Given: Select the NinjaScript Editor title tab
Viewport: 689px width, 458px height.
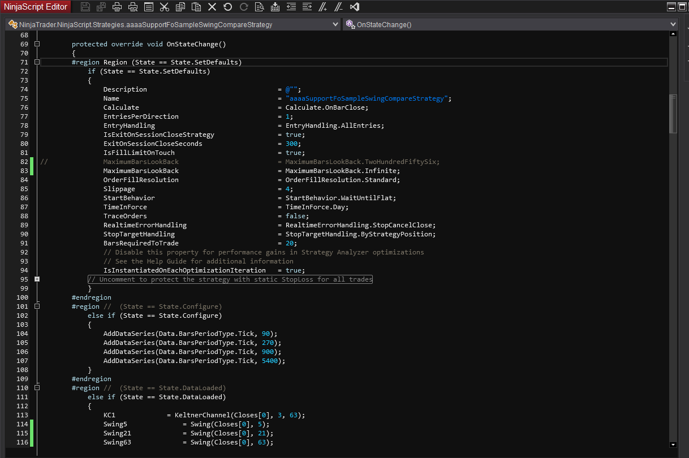Looking at the screenshot, I should pyautogui.click(x=36, y=7).
